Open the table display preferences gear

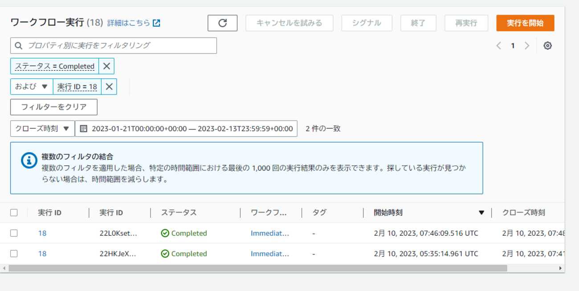point(547,45)
